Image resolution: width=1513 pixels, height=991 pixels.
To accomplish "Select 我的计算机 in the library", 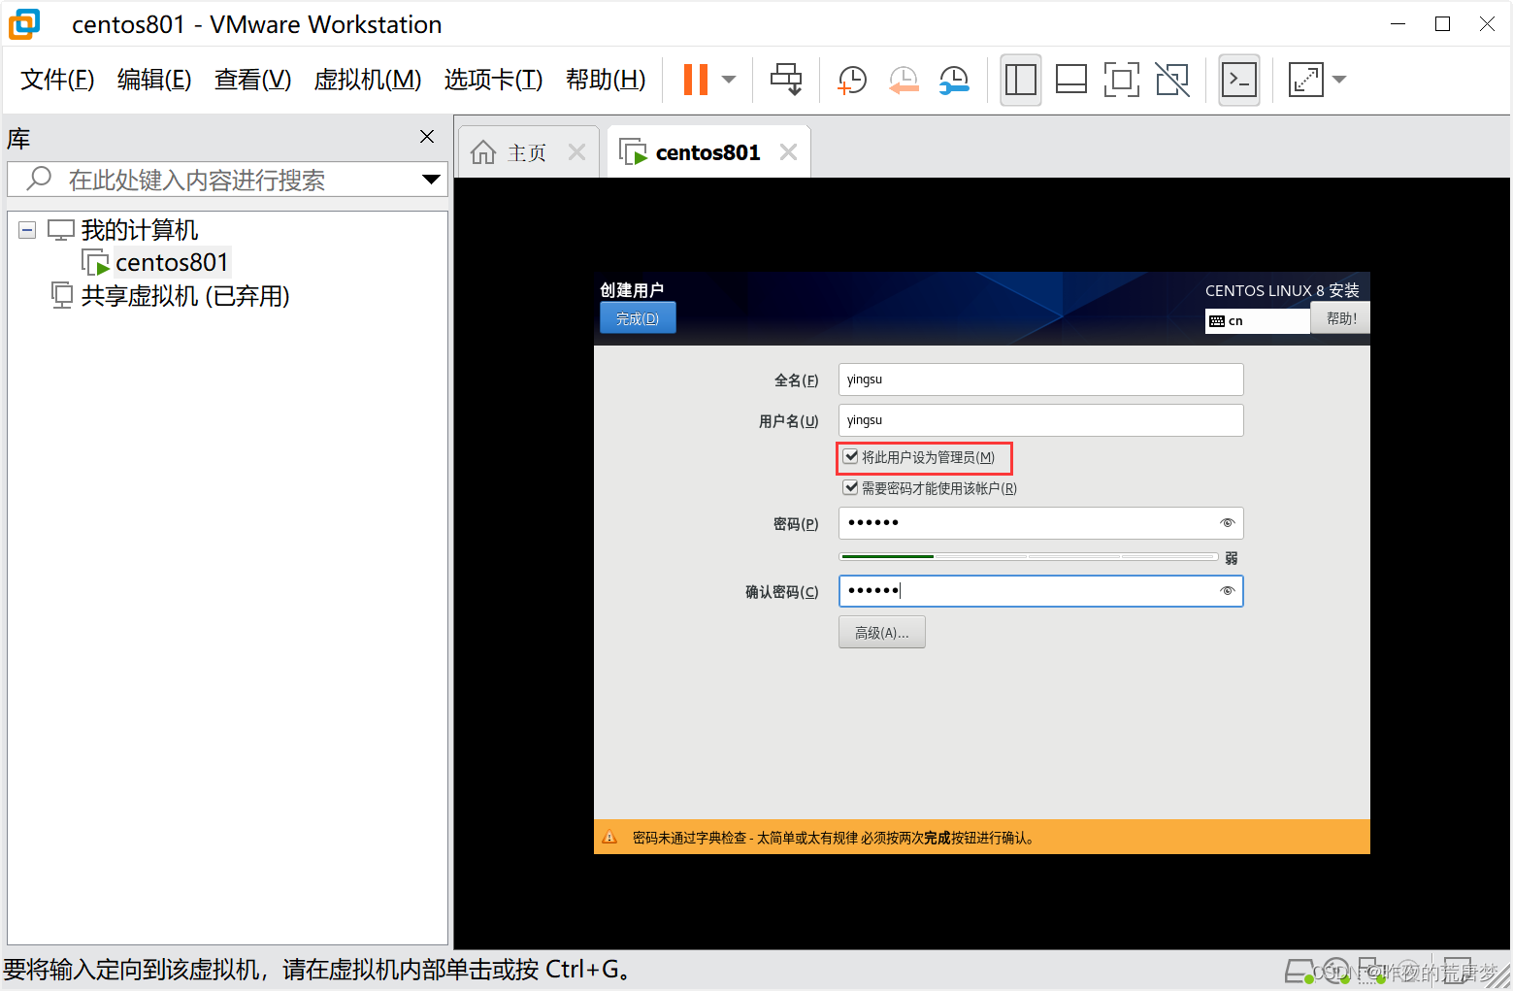I will [140, 230].
